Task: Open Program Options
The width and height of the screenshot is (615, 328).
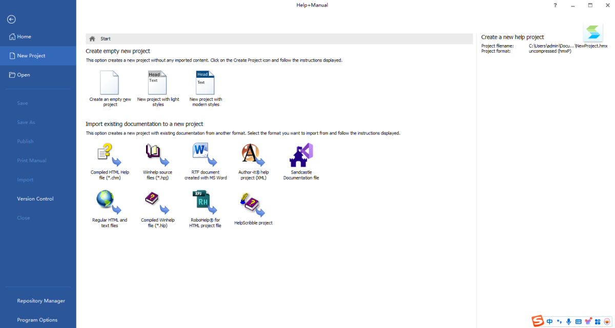Action: point(38,320)
